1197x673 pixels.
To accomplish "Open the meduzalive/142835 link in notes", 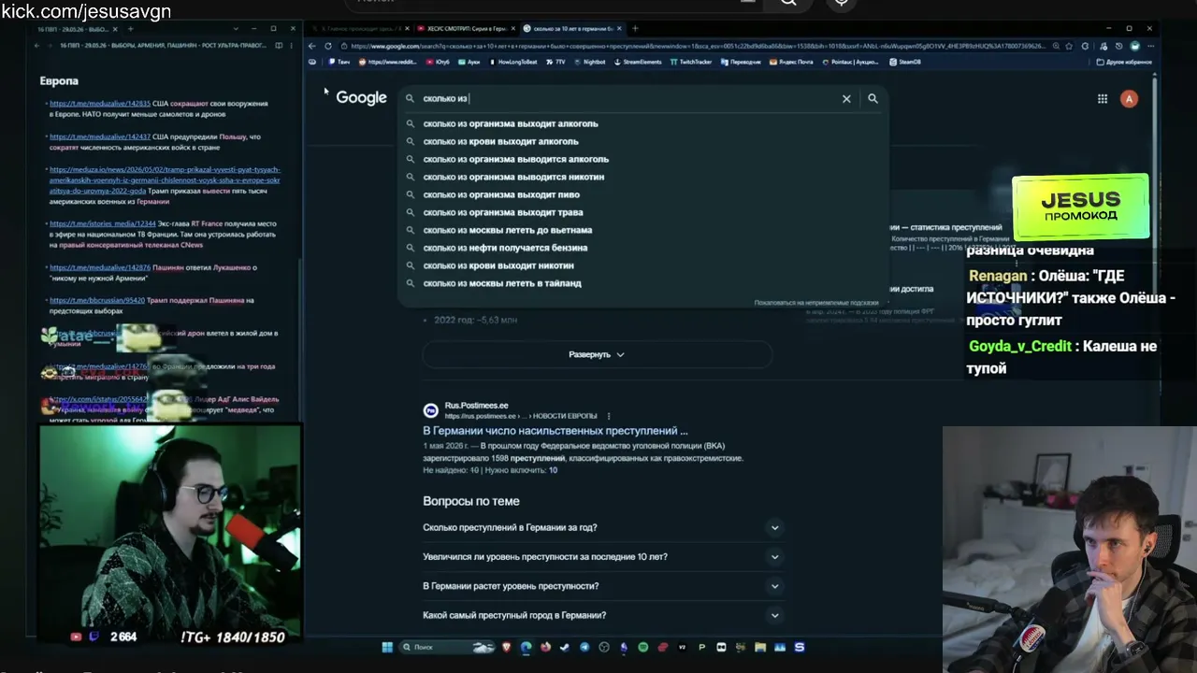I will [100, 104].
